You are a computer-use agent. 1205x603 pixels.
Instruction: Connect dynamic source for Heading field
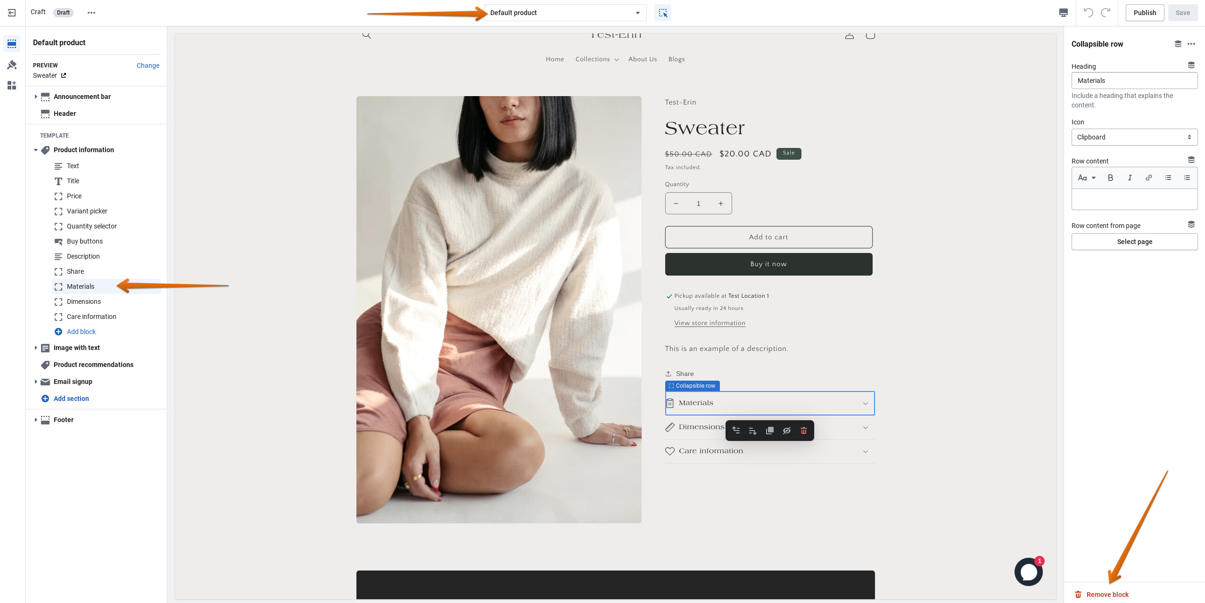click(x=1191, y=65)
